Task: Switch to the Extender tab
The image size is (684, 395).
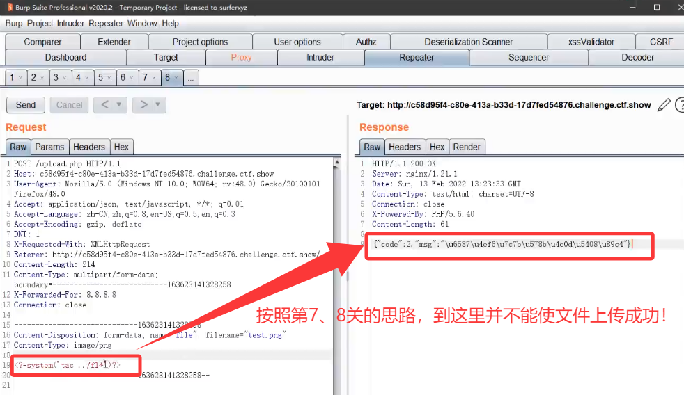Action: click(x=114, y=42)
